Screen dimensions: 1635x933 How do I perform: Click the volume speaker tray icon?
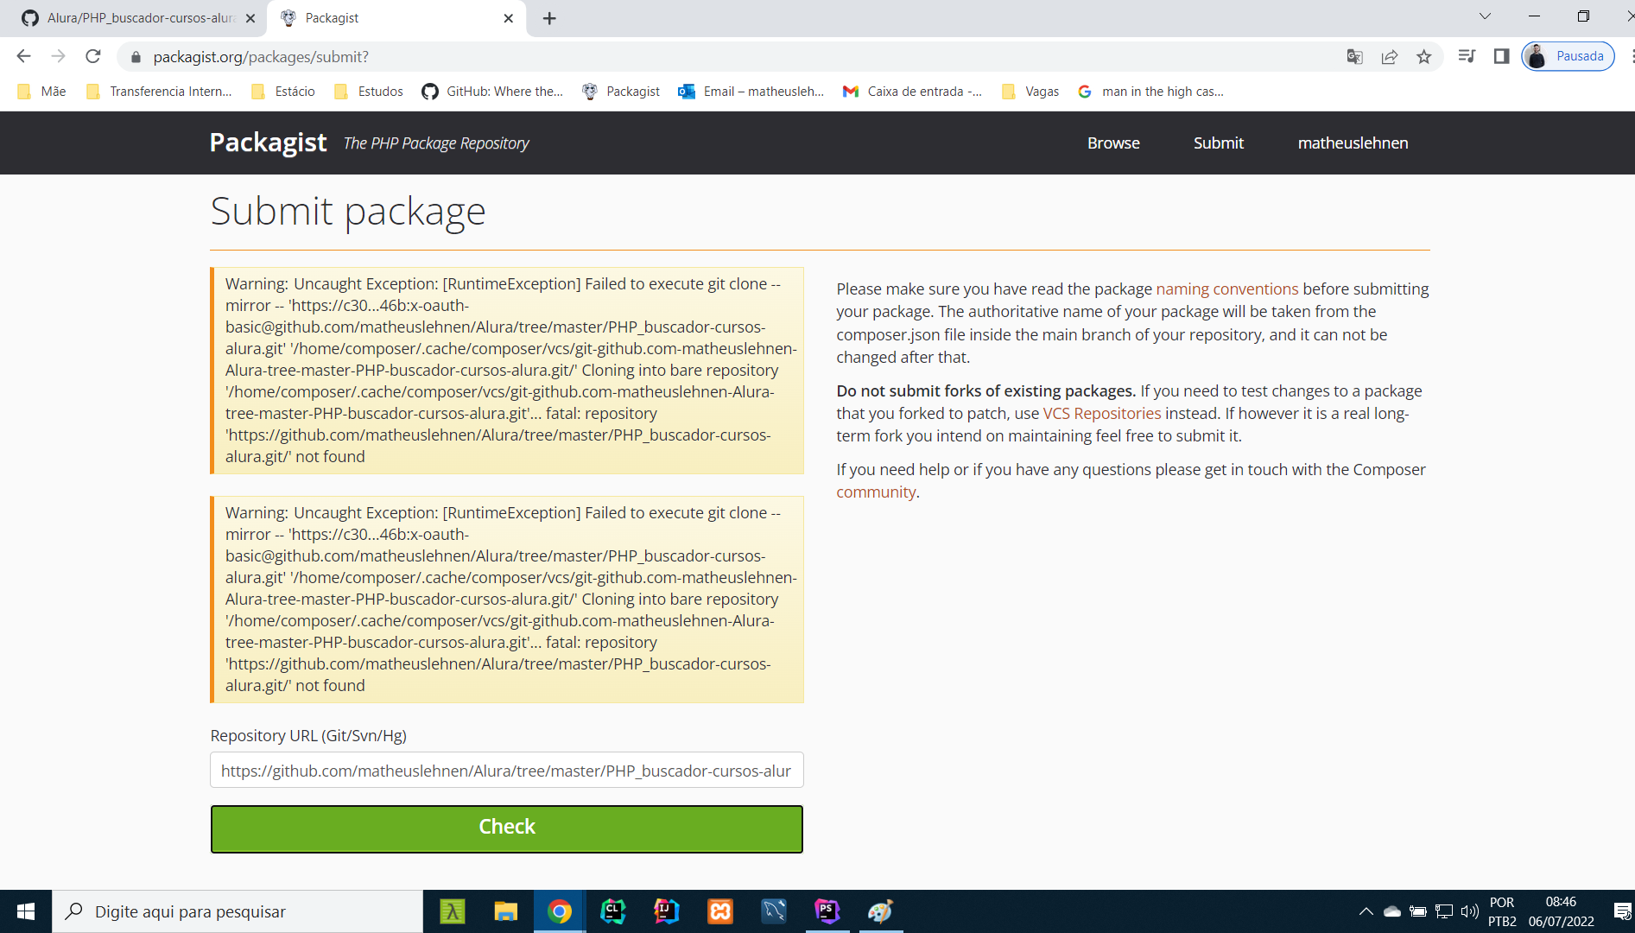pos(1469,911)
